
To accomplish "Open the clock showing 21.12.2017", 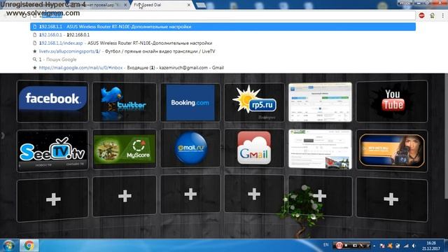I will pyautogui.click(x=431, y=246).
